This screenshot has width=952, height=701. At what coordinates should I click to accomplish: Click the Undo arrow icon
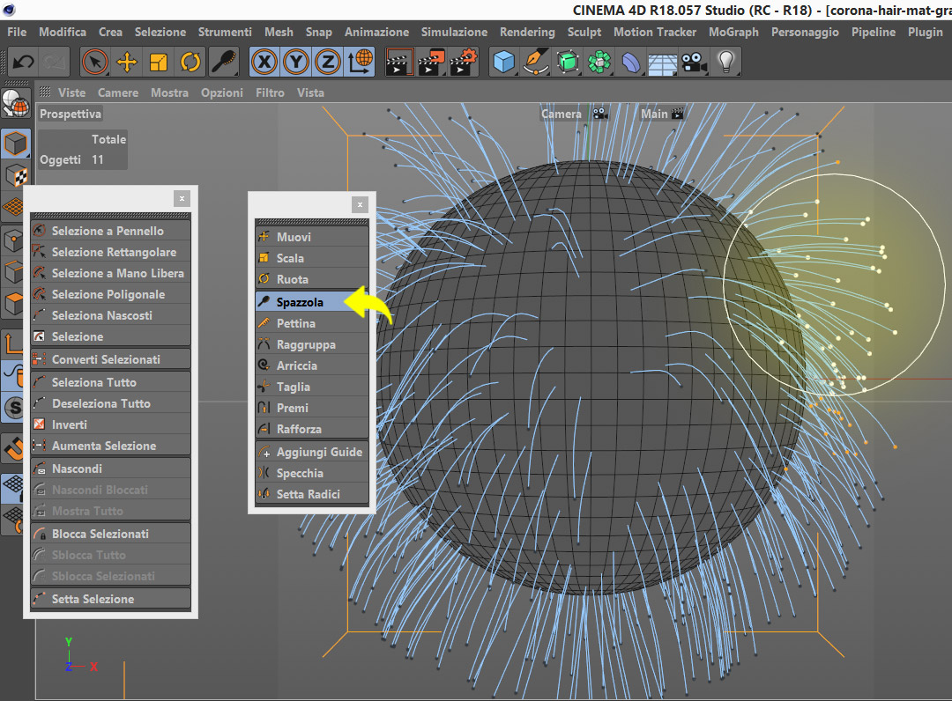[x=24, y=62]
